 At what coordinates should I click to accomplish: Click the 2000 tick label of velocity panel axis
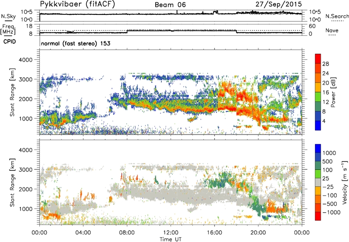(x=25, y=189)
